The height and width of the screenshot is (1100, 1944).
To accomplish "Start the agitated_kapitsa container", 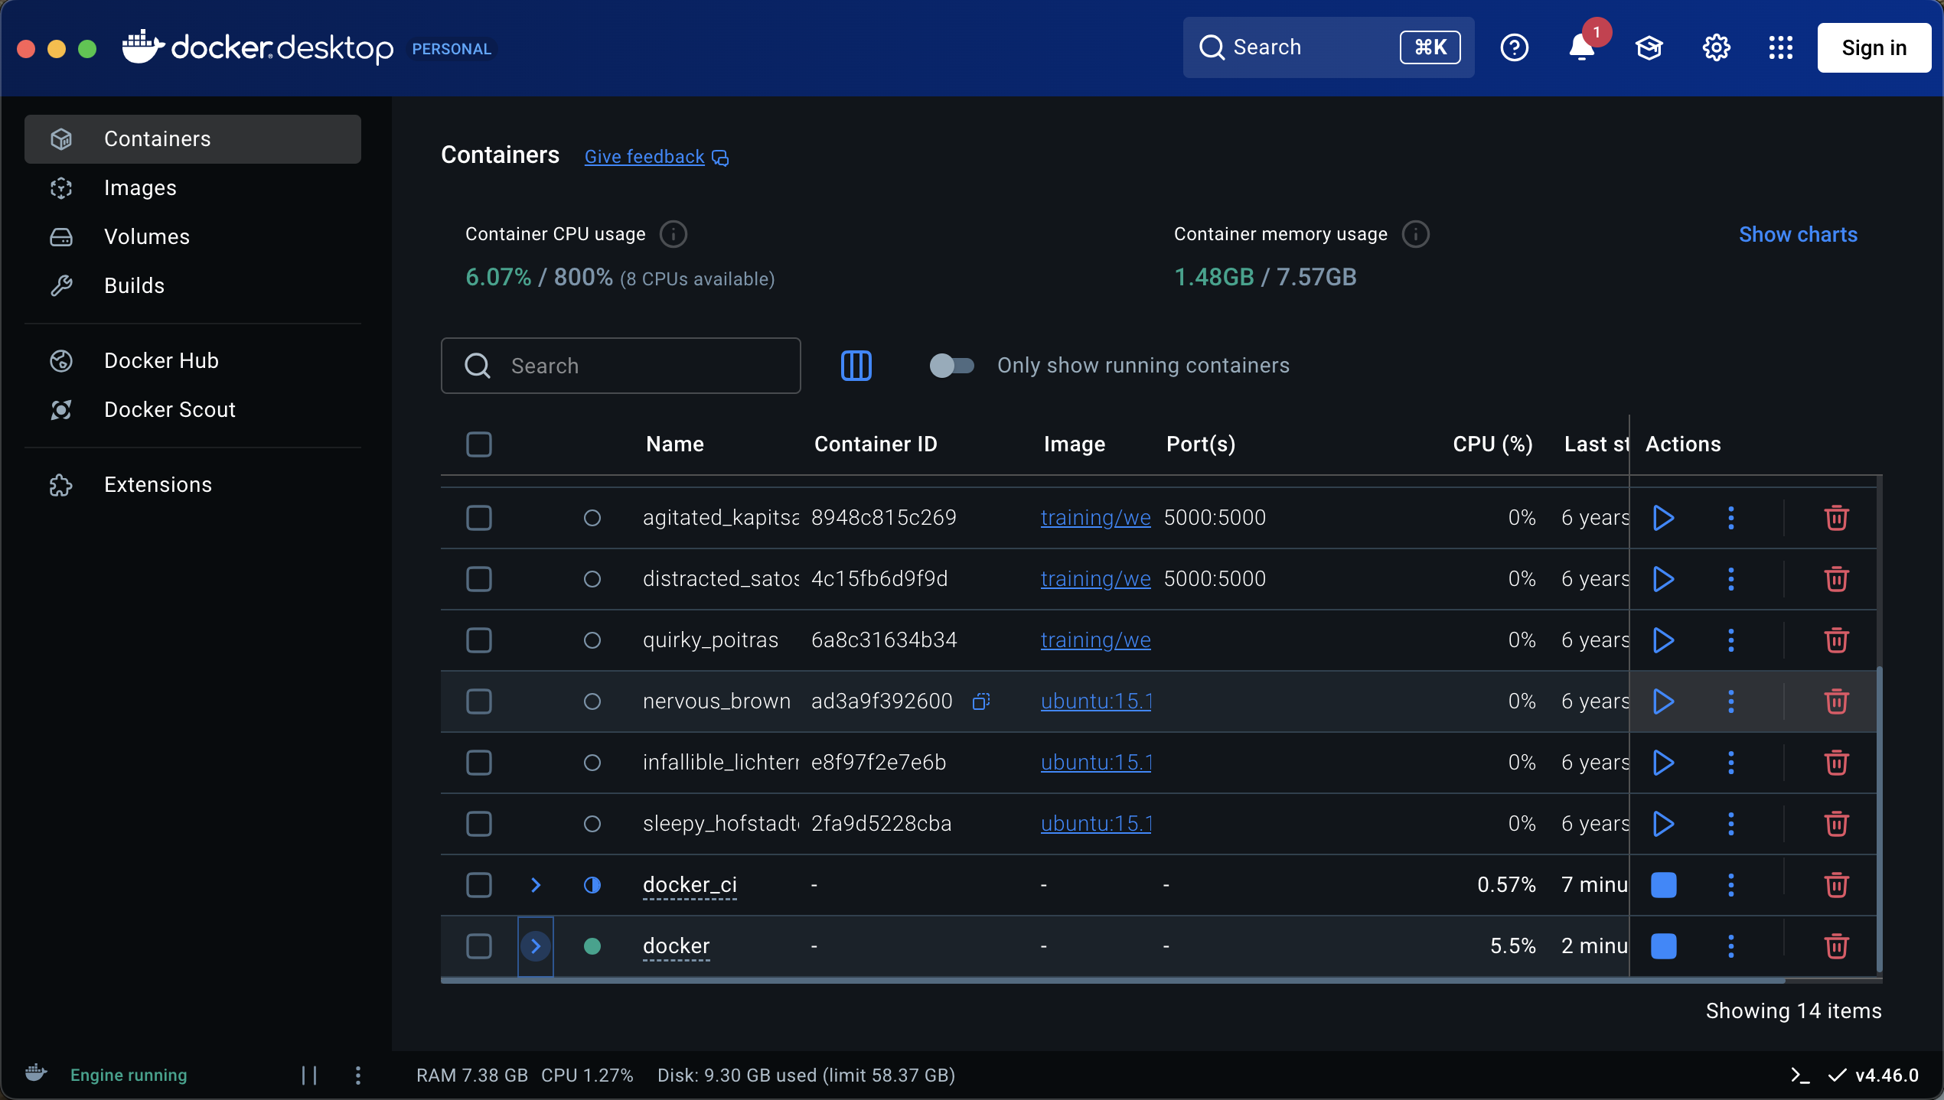I will (1663, 518).
